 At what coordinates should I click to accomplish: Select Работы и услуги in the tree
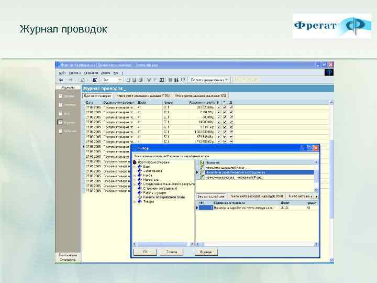coord(154,193)
